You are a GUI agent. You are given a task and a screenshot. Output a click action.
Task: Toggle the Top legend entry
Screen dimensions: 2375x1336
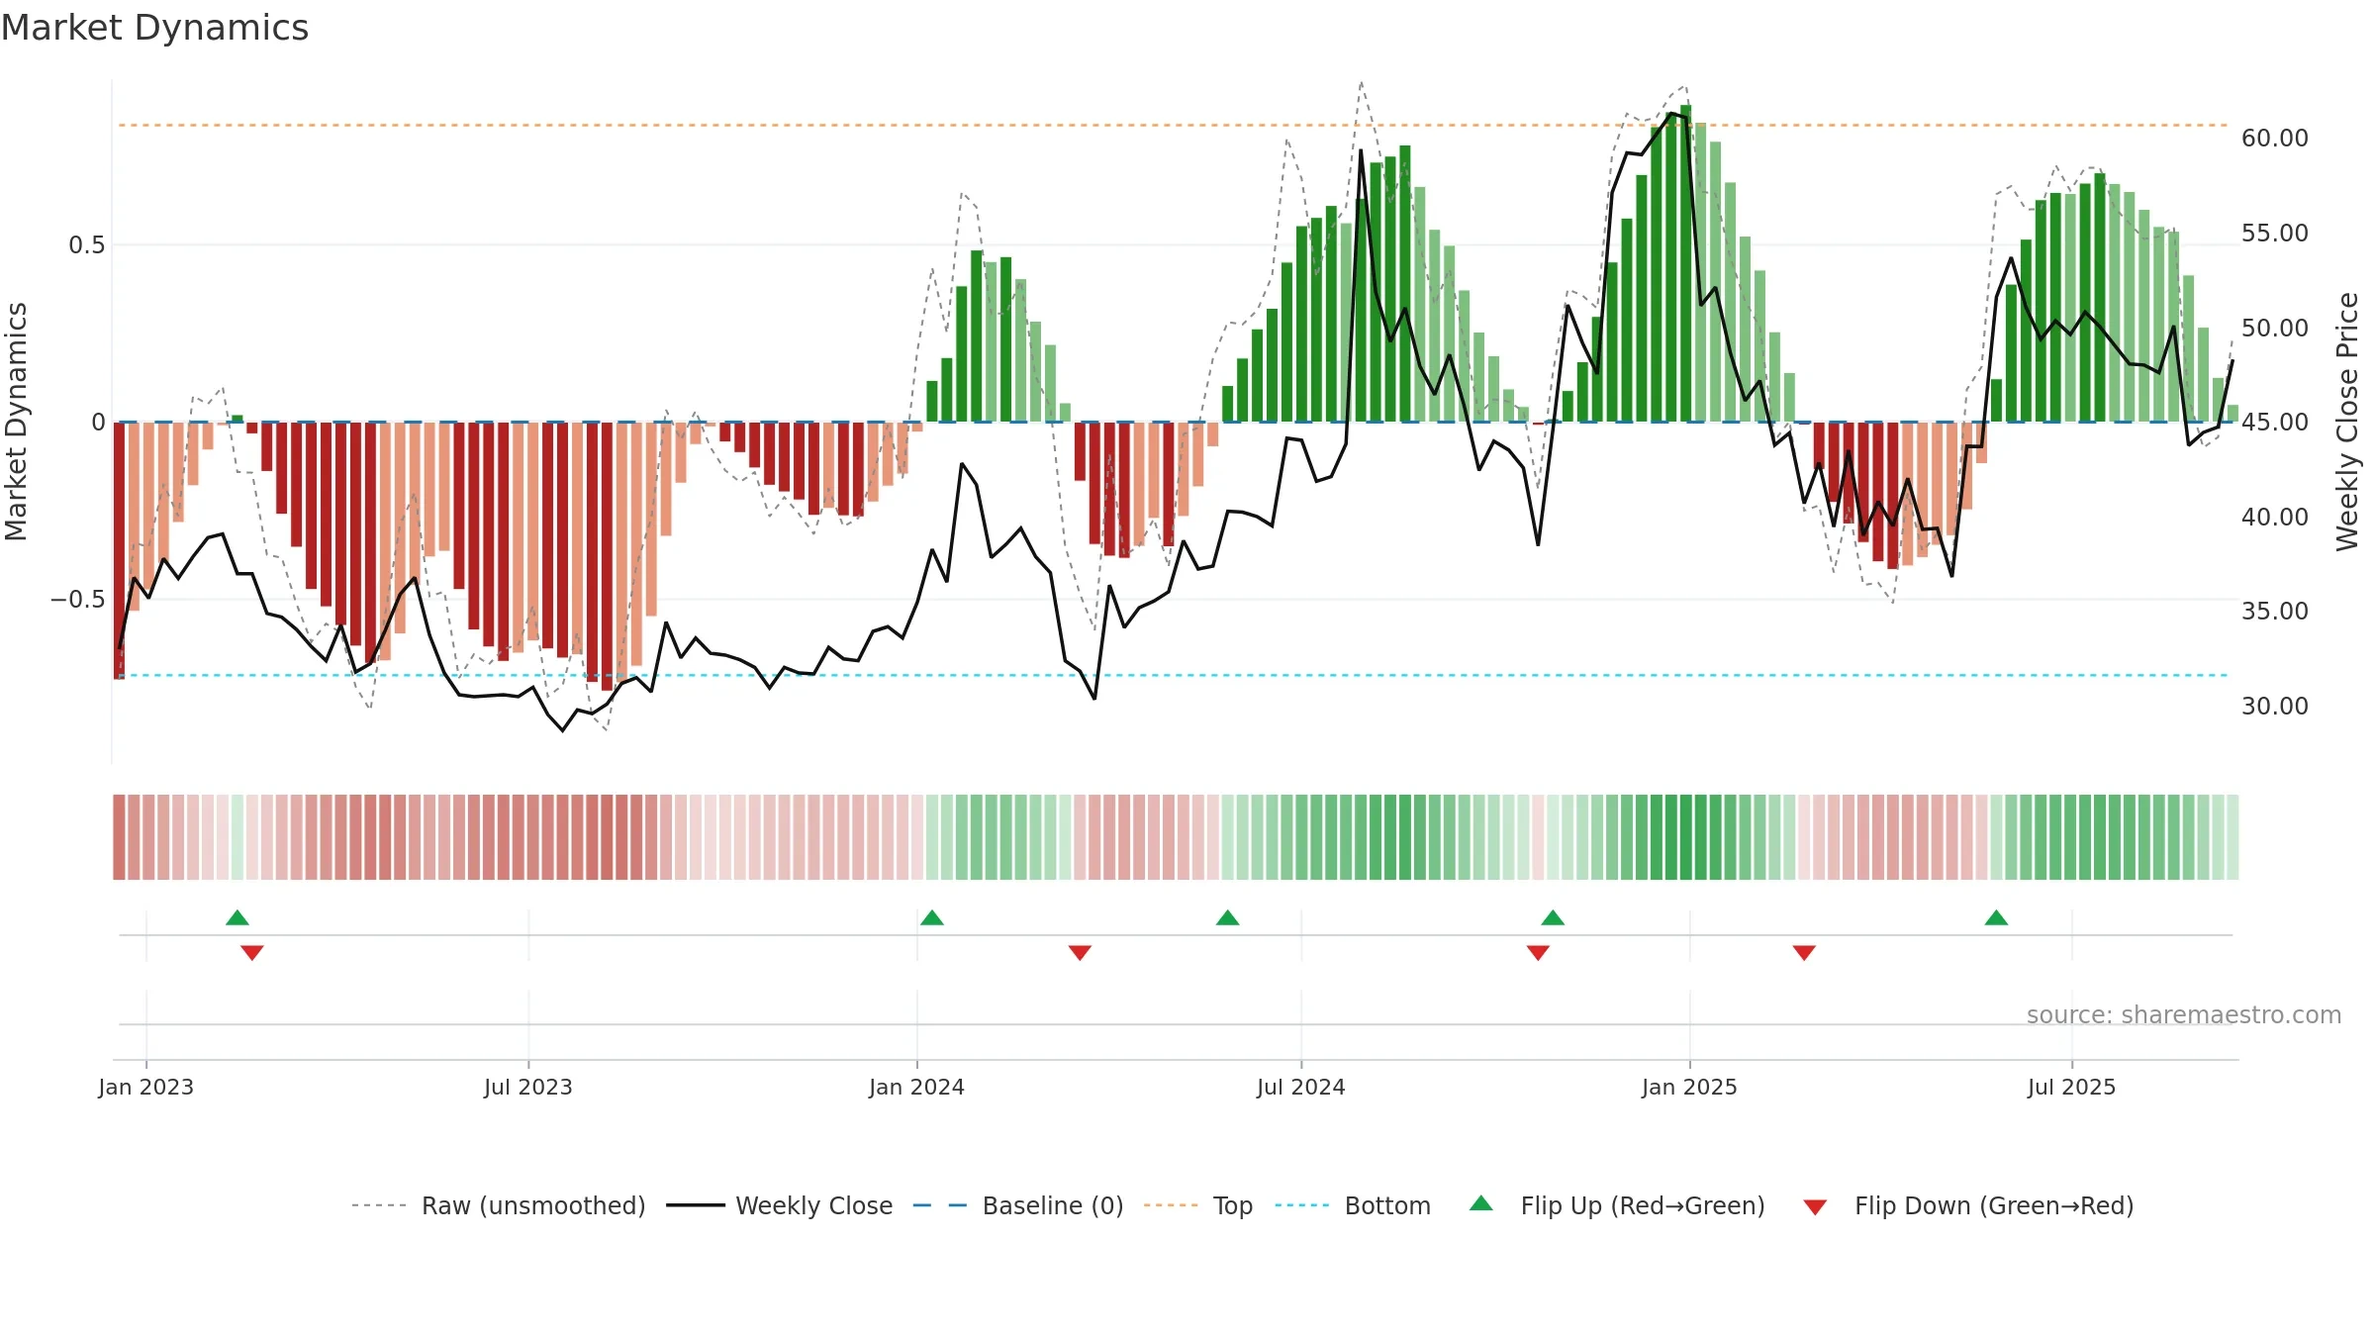tap(1198, 1205)
